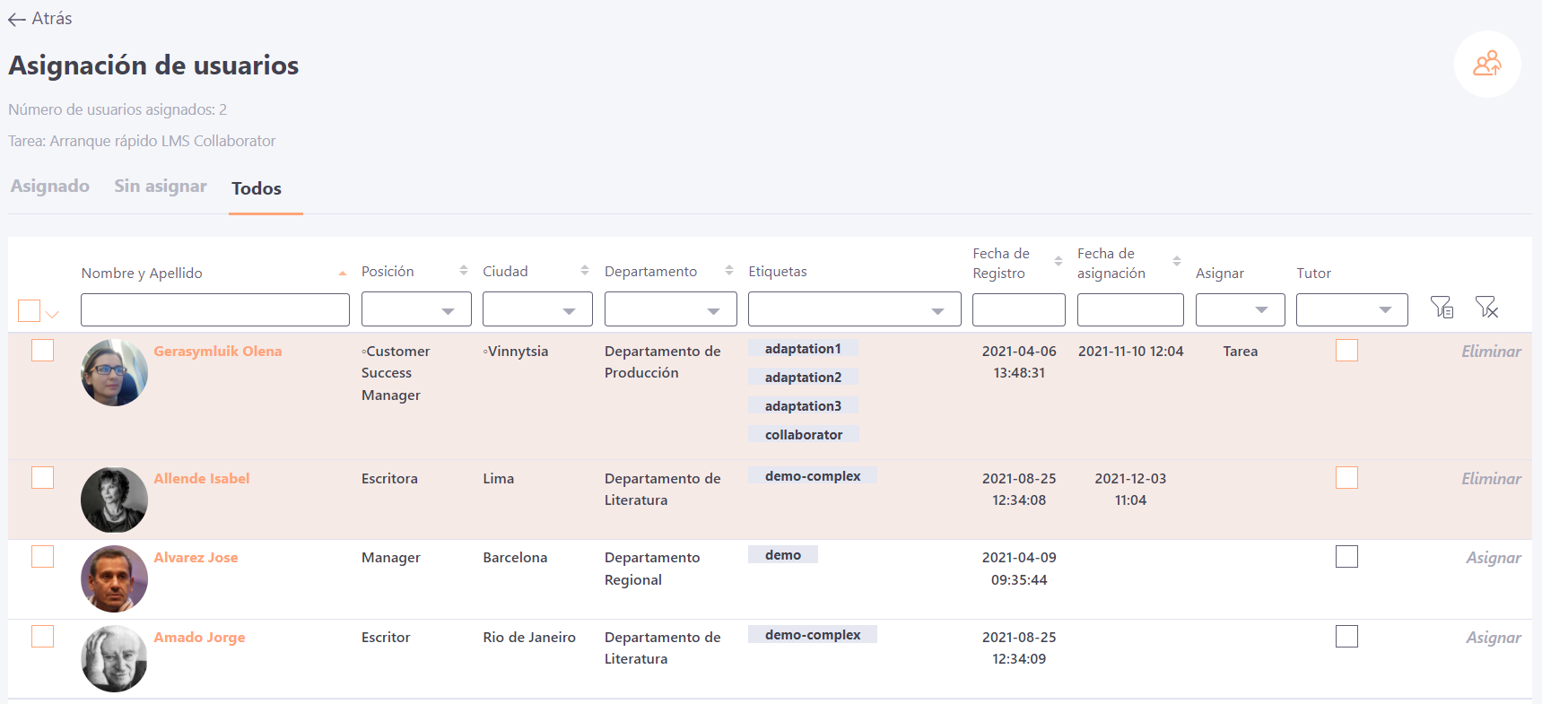Click the Atrás back arrow
The width and height of the screenshot is (1542, 704).
pos(17,19)
